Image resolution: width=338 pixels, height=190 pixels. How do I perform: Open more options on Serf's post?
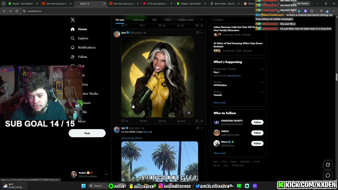(202, 32)
